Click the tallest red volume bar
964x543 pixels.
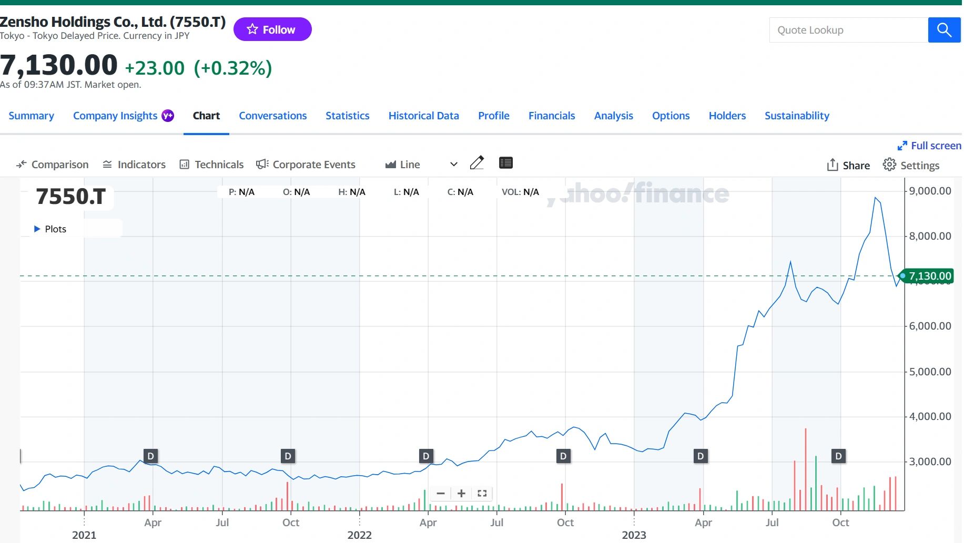pyautogui.click(x=805, y=469)
